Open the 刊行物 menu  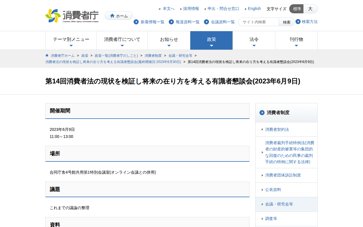tap(296, 41)
